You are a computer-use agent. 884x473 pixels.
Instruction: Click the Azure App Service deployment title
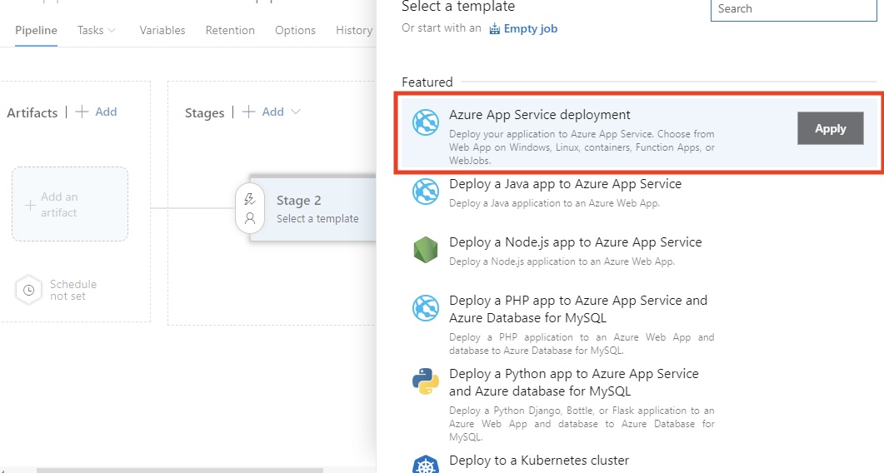click(540, 114)
